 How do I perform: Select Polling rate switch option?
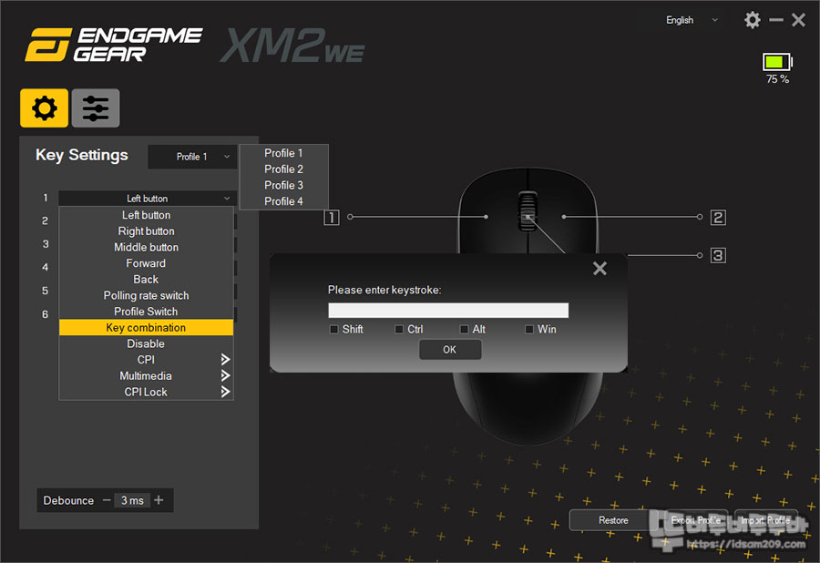[146, 296]
